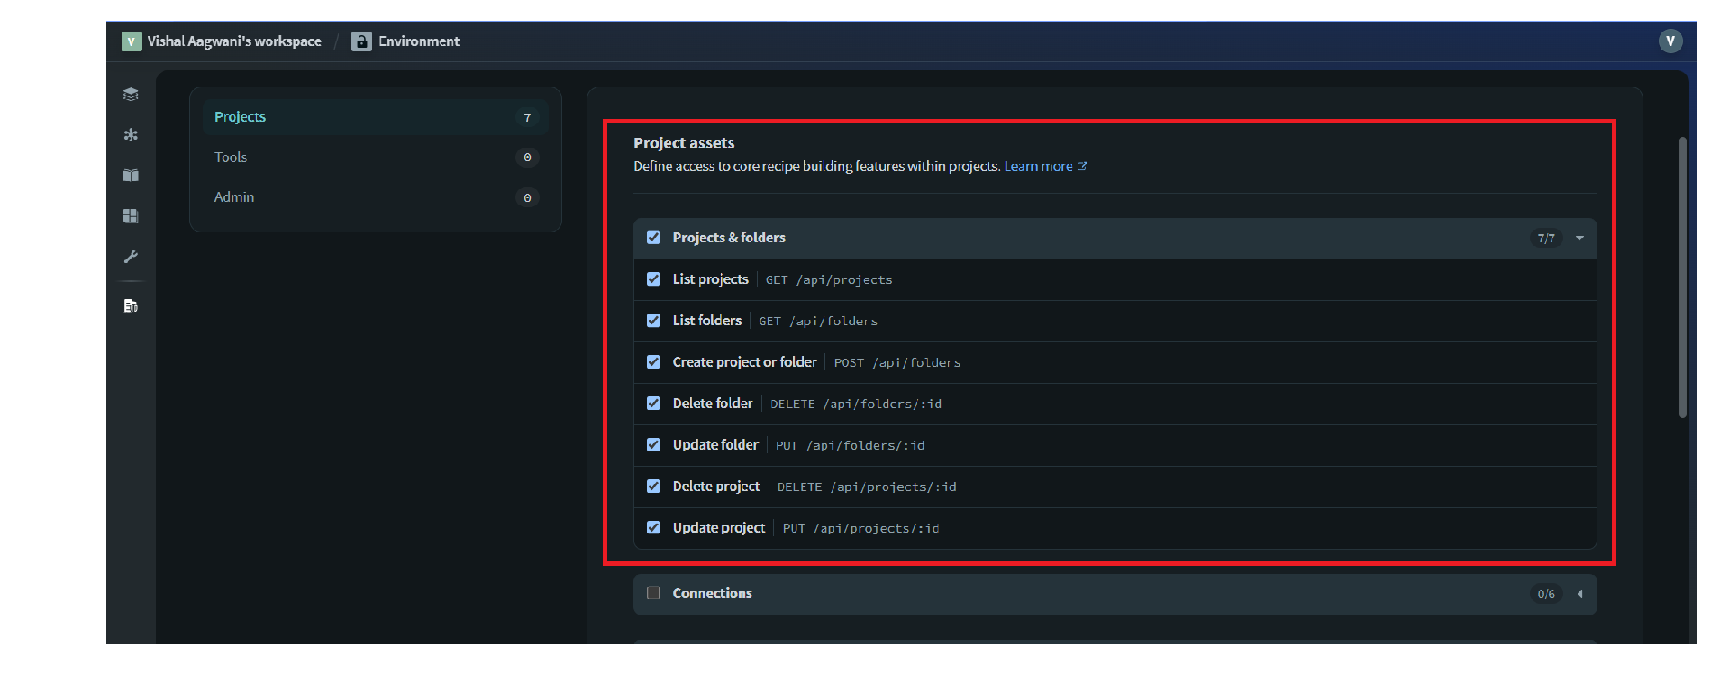Click the Admin count badge 0
The image size is (1729, 692).
point(527,197)
